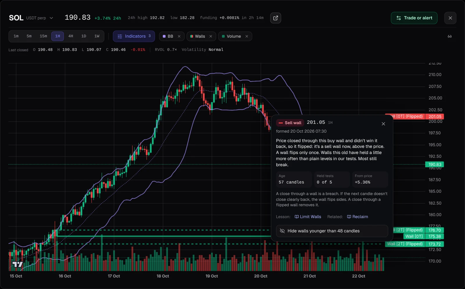Click the Walls indicator label

(x=200, y=36)
